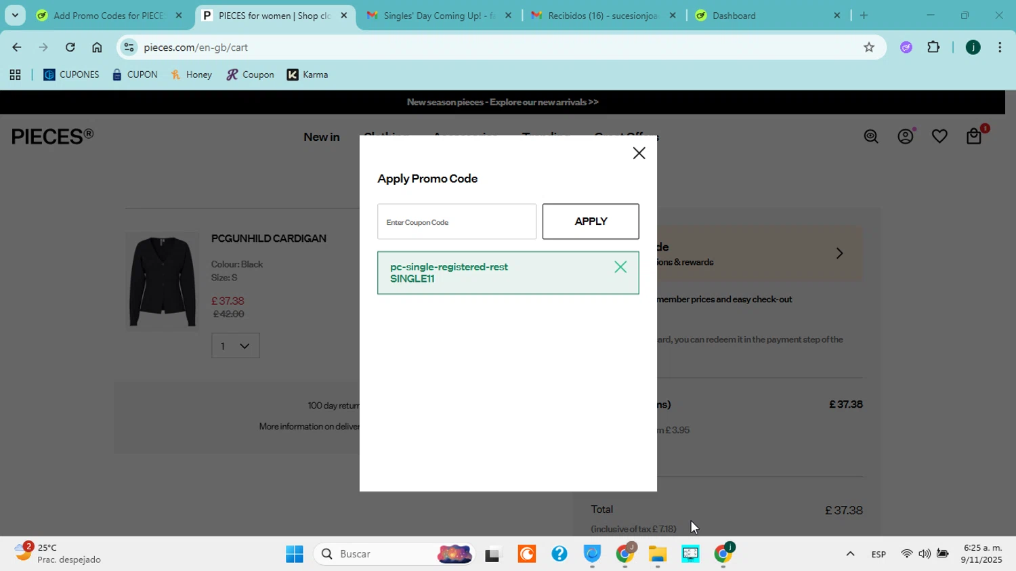Image resolution: width=1016 pixels, height=571 pixels.
Task: Switch to Recibidos Gmail tab
Action: [603, 16]
